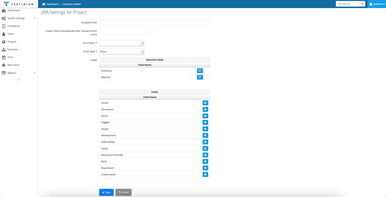Click the Story point estimate row text
Image resolution: width=386 pixels, height=197 pixels.
[112, 155]
